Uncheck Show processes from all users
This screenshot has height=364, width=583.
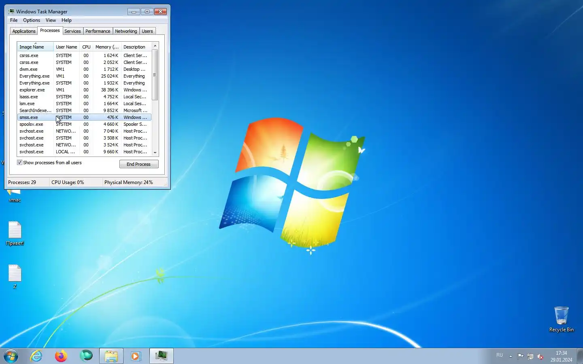[x=19, y=163]
